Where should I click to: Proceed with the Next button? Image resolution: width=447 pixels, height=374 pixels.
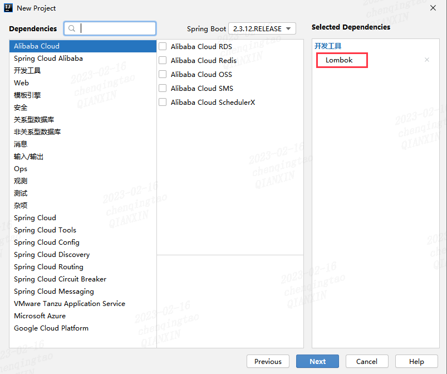point(317,361)
